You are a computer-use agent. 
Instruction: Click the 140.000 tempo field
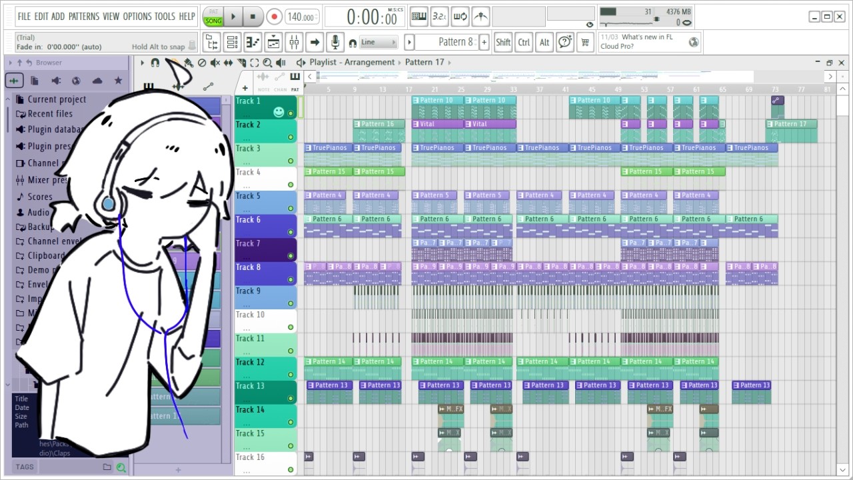302,17
